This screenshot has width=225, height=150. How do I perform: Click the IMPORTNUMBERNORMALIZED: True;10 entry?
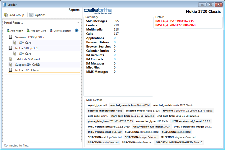point(179,142)
